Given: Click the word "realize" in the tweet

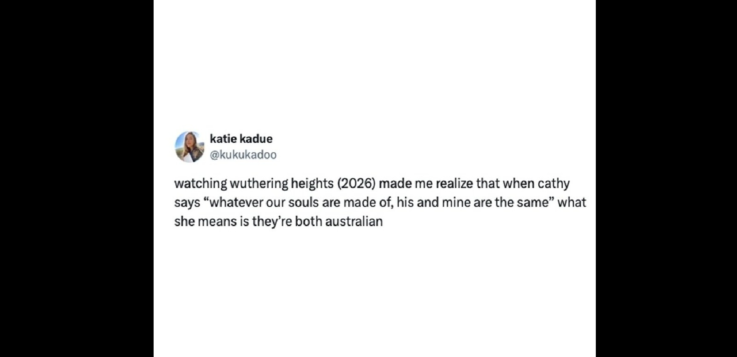Looking at the screenshot, I should 454,183.
